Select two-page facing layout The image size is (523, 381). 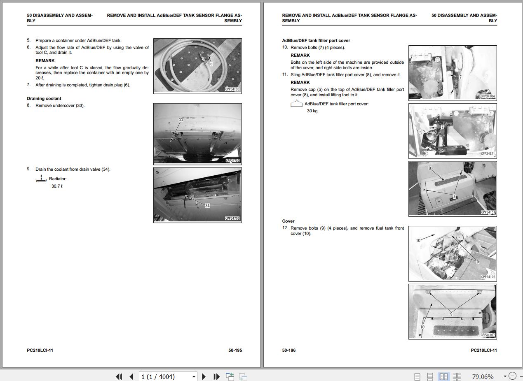443,376
